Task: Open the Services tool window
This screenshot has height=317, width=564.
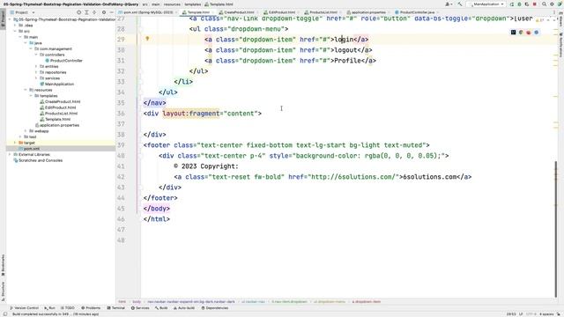Action: [140, 308]
